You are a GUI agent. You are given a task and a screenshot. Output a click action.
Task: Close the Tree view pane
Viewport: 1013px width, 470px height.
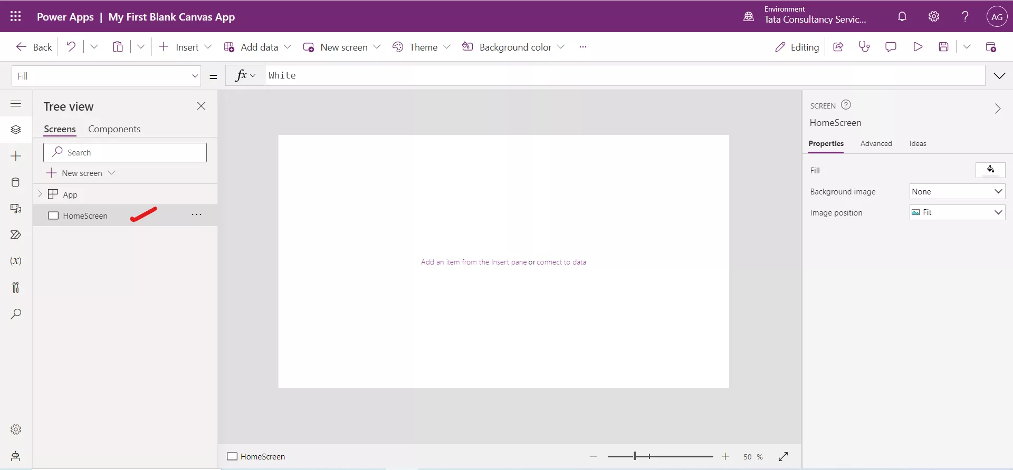pyautogui.click(x=201, y=106)
